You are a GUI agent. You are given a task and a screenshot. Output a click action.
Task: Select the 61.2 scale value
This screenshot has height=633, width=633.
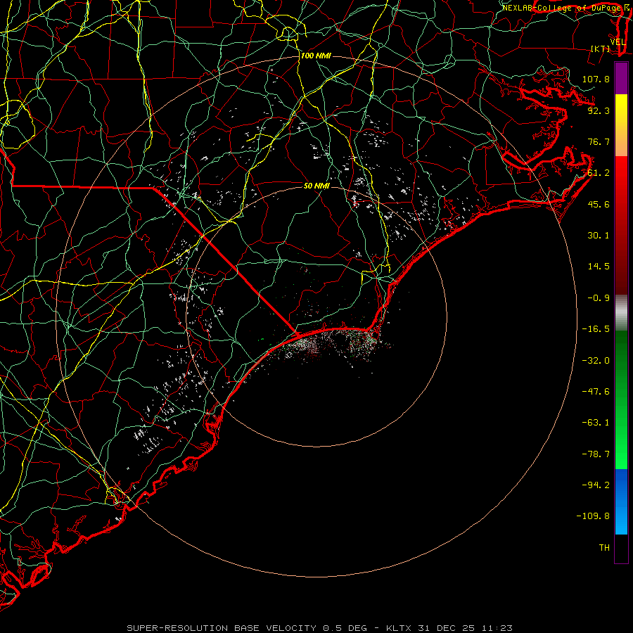pos(599,173)
